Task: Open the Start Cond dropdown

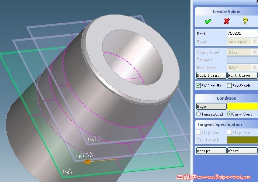Action: click(254, 52)
